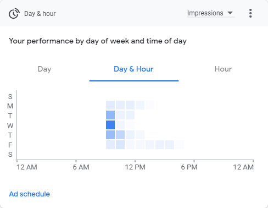
Task: Click the W row label for Wednesday
Action: tap(10, 126)
